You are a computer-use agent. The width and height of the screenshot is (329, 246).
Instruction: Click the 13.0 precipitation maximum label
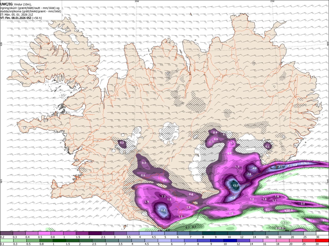[x=235, y=186]
